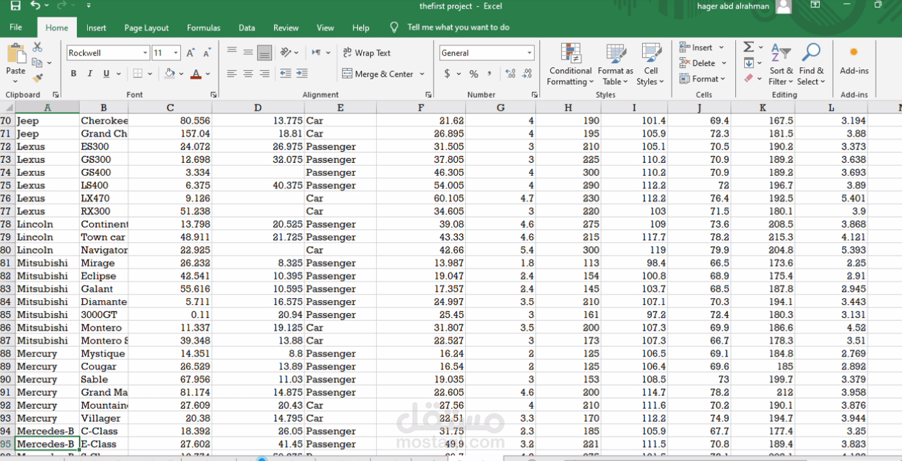
Task: Decrease decimal places
Action: [x=528, y=73]
